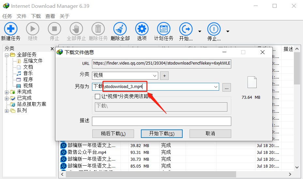303x179 pixels.
Task: Open the 关于 menu
Action: click(x=64, y=16)
